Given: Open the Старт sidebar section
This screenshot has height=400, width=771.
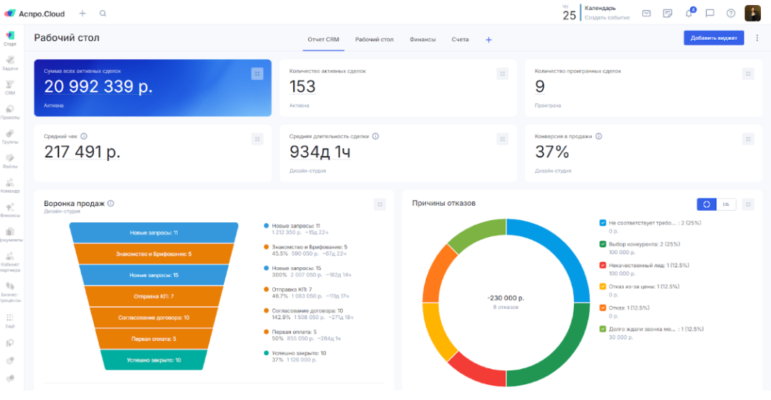Looking at the screenshot, I should pyautogui.click(x=10, y=38).
